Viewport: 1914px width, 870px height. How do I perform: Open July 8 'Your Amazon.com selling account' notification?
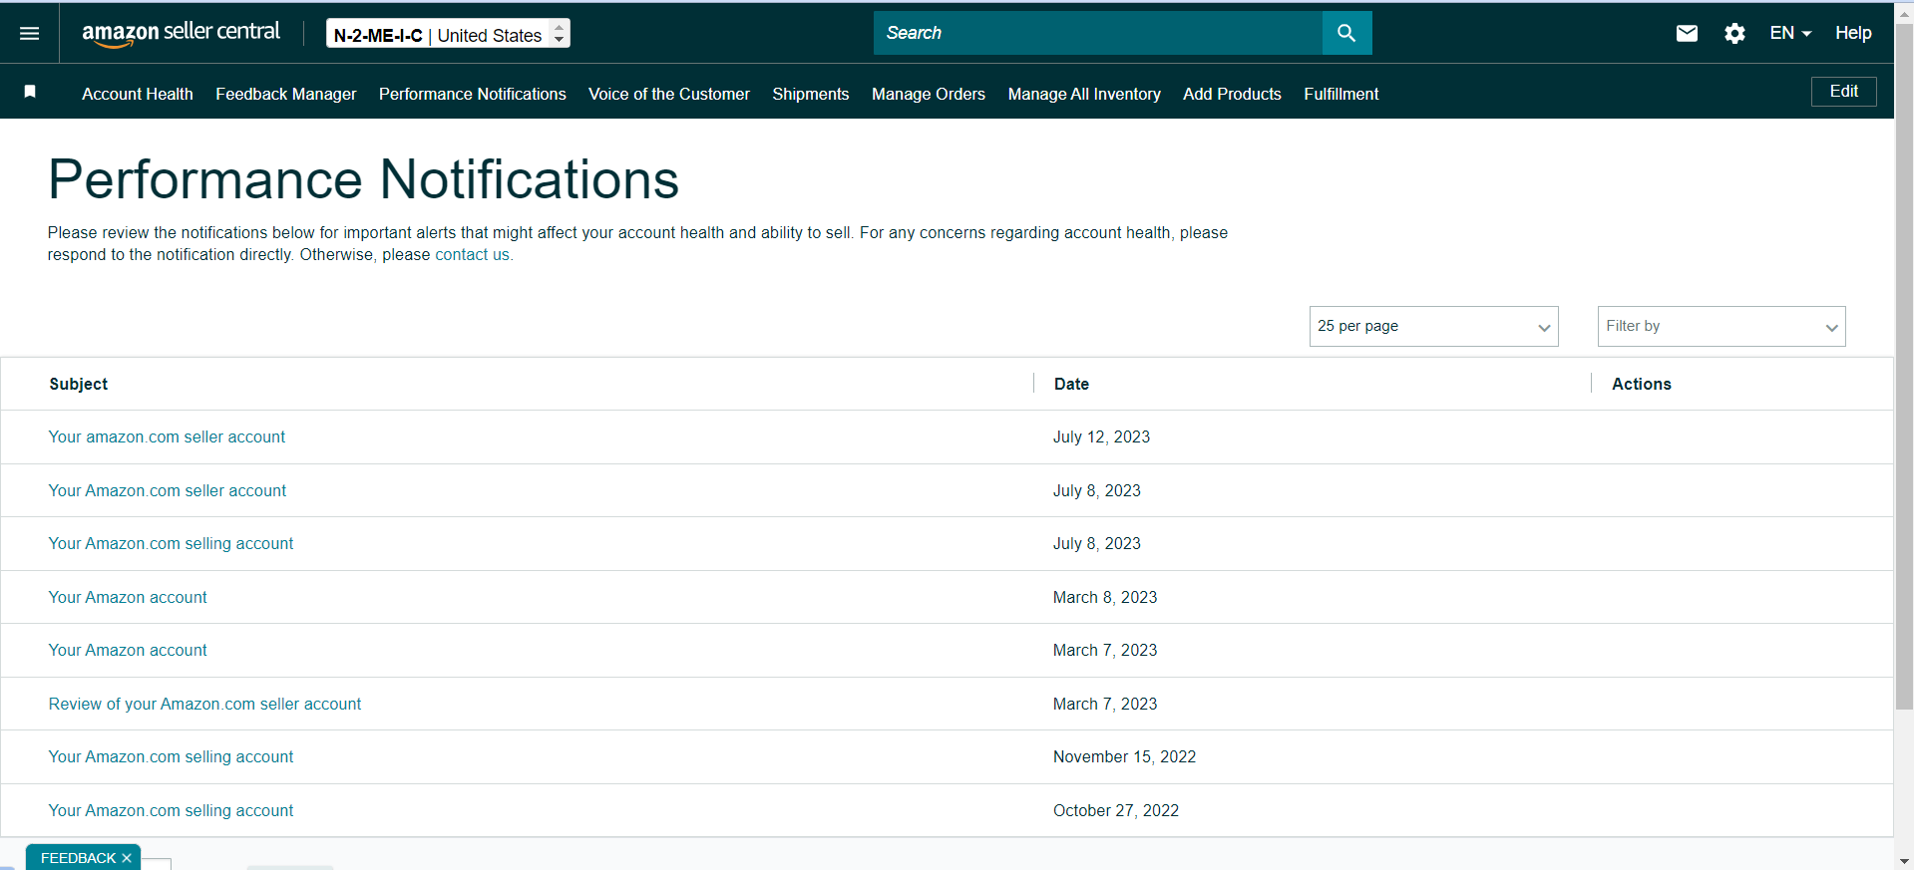click(171, 543)
